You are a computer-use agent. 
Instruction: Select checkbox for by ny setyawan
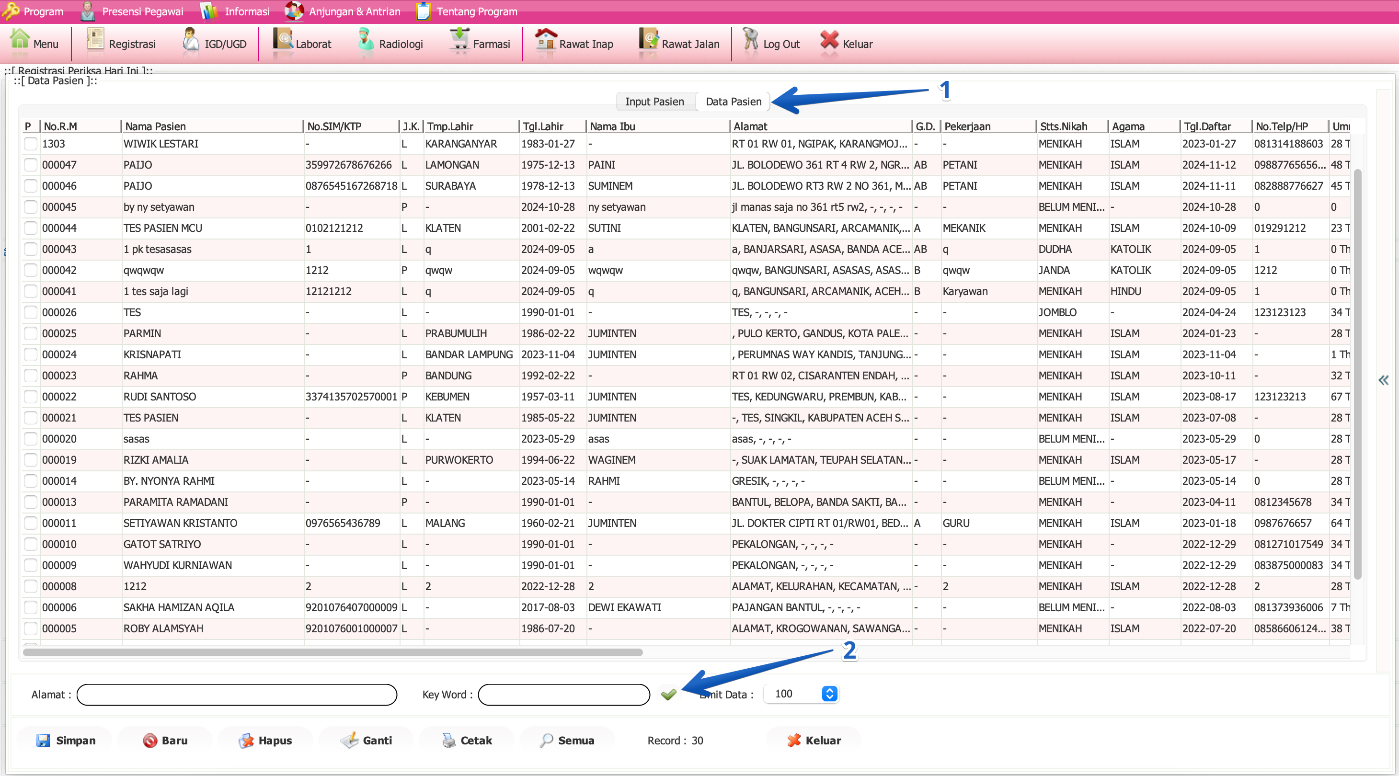tap(31, 207)
